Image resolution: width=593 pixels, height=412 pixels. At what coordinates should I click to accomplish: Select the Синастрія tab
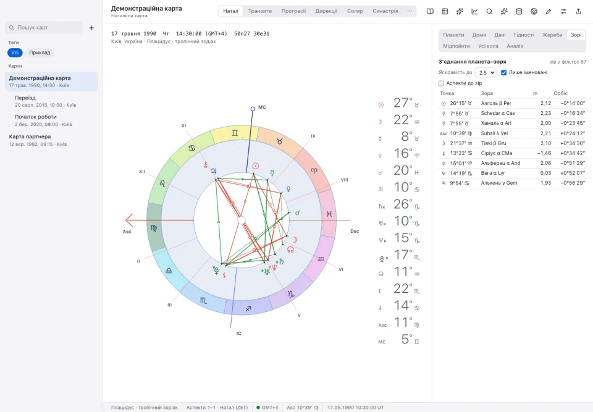pos(385,11)
